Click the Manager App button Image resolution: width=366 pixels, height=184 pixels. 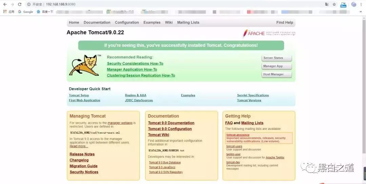tap(277, 66)
